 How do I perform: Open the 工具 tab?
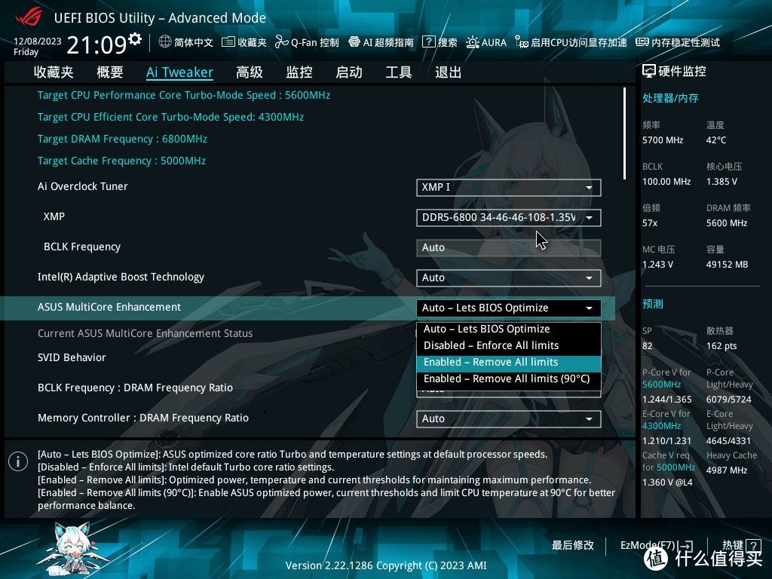click(398, 72)
